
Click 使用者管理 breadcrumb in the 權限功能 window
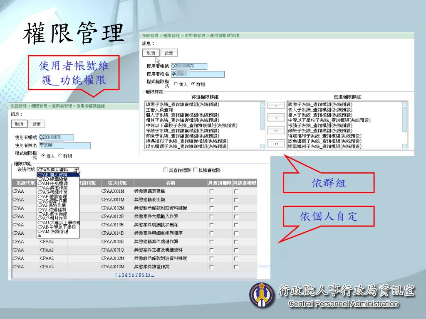coord(62,106)
